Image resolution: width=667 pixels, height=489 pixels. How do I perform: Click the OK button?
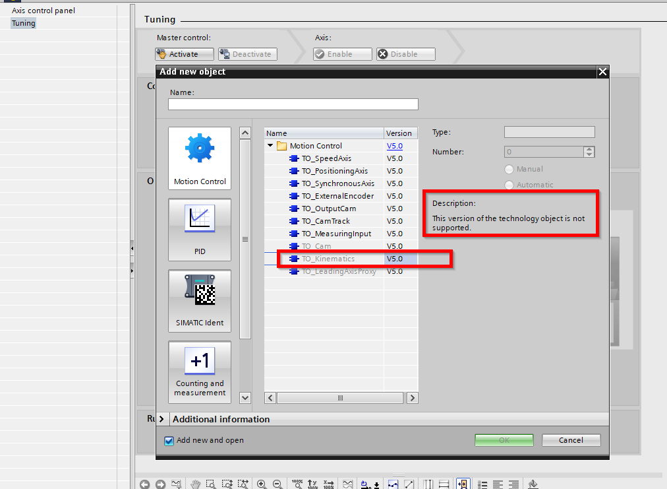[x=504, y=440]
